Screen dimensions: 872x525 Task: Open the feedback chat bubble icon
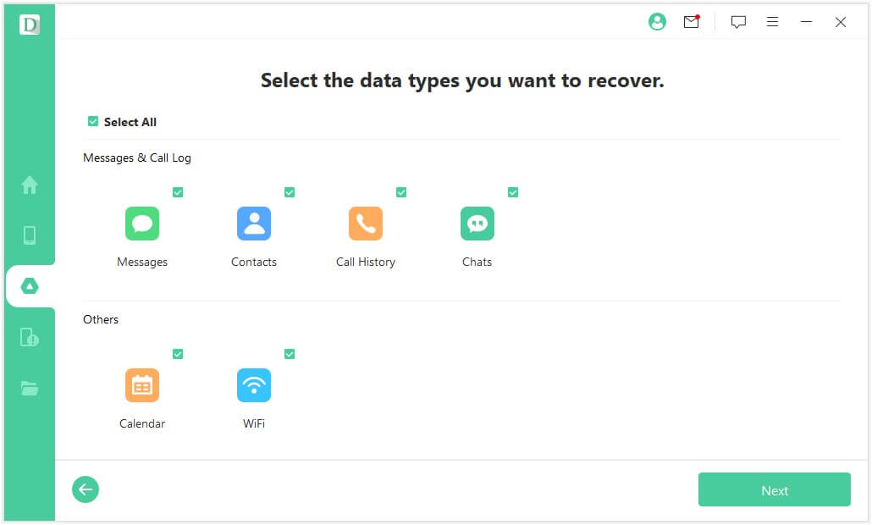[x=738, y=22]
